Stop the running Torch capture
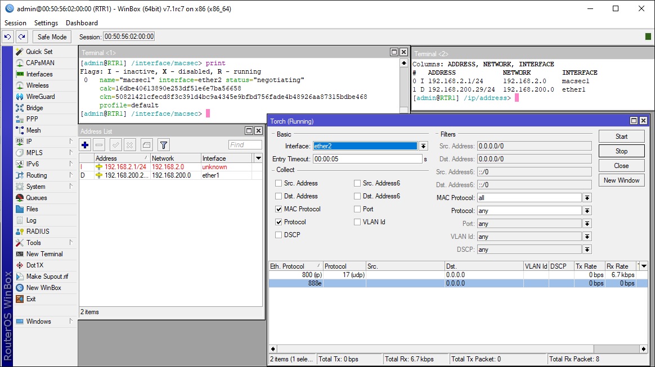This screenshot has height=367, width=655. 621,151
